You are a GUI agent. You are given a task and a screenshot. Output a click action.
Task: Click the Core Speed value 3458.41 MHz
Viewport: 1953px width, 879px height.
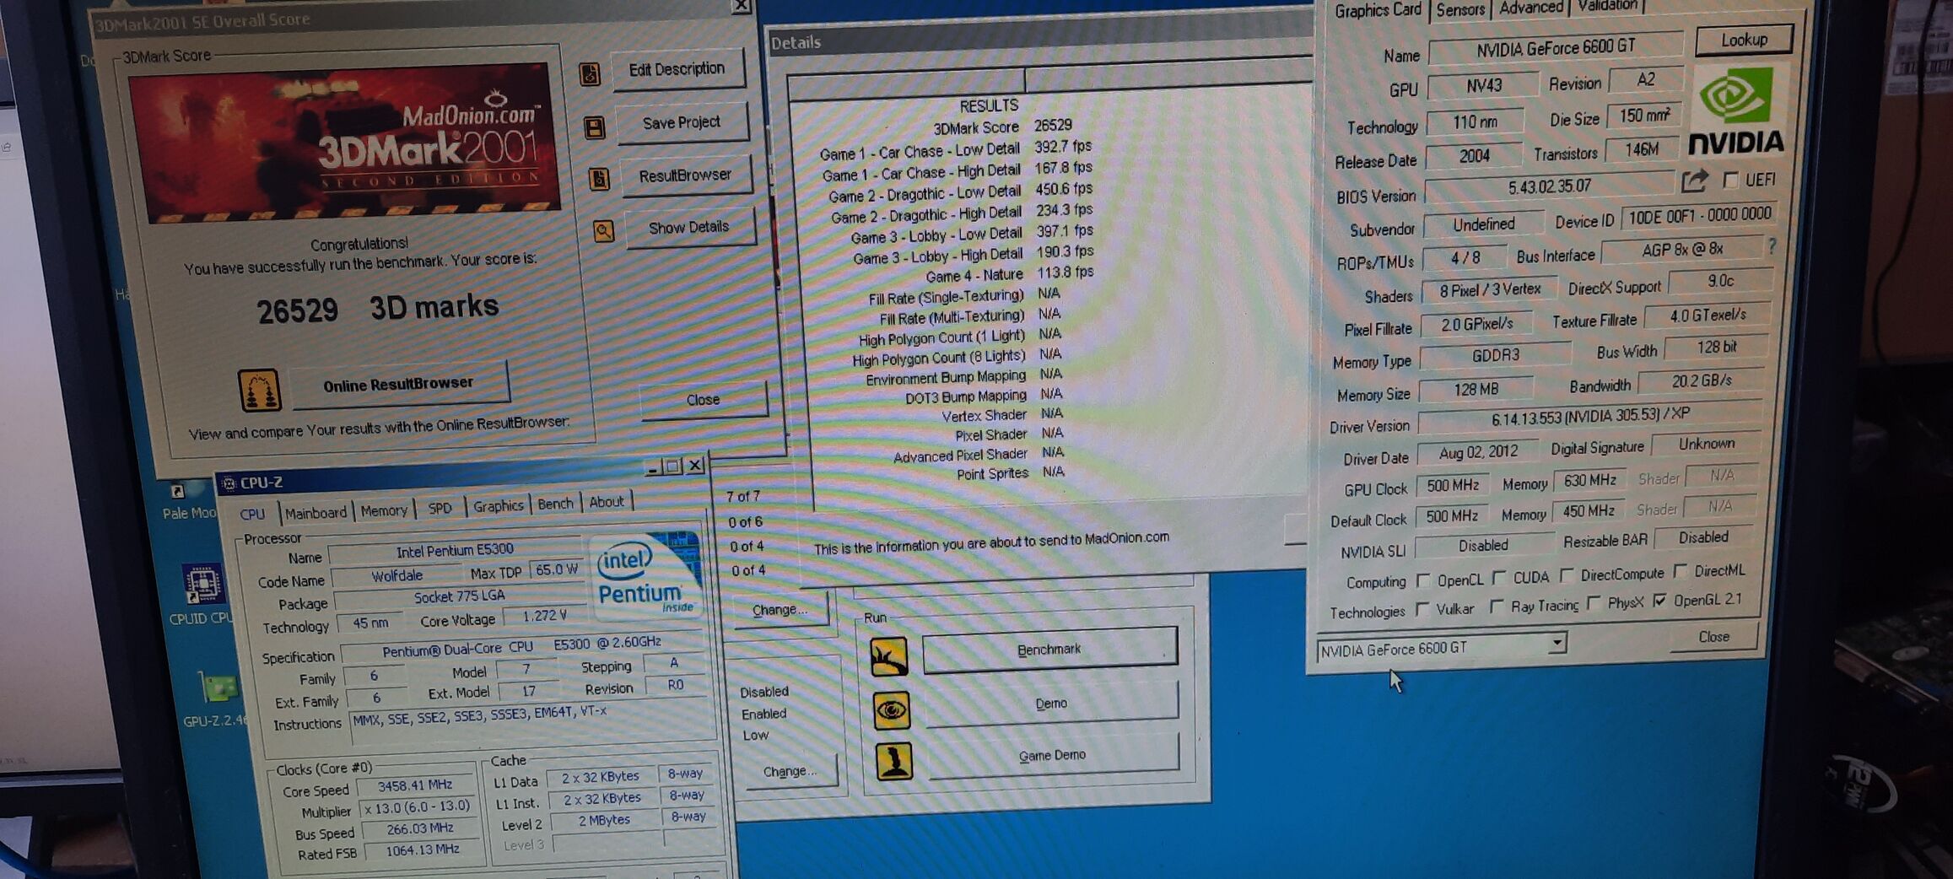click(x=414, y=786)
